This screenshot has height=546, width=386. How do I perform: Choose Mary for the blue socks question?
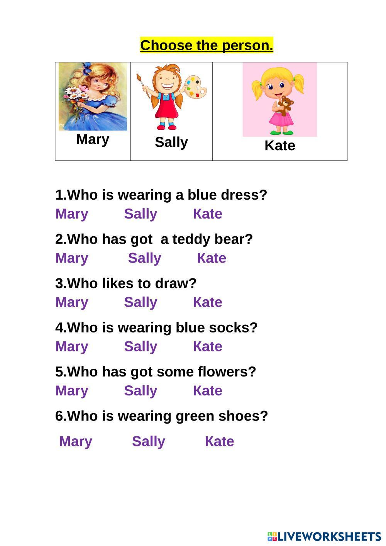72,346
